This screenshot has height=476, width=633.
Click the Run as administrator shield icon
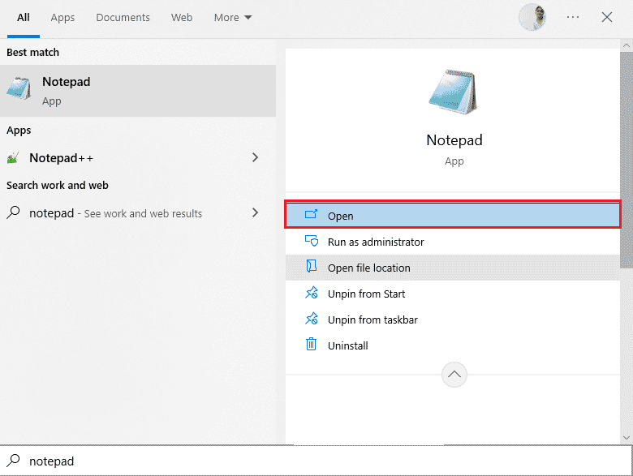coord(312,241)
